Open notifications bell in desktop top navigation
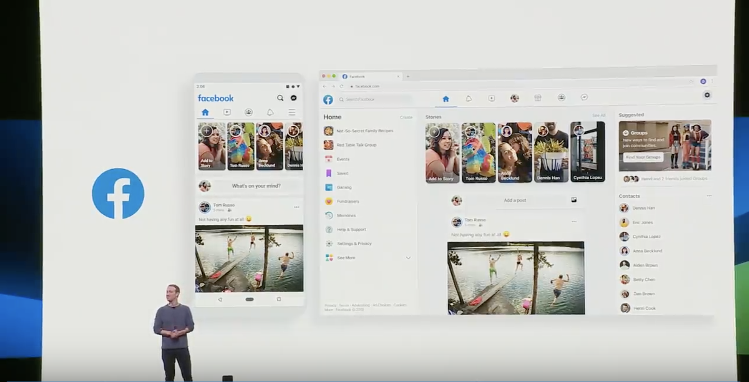Image resolution: width=749 pixels, height=382 pixels. (x=468, y=99)
